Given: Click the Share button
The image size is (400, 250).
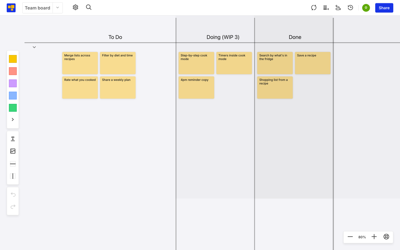Looking at the screenshot, I should 384,8.
